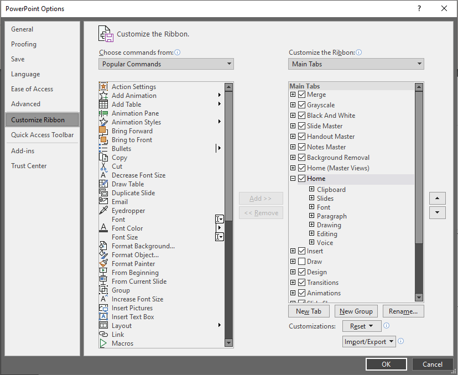Screen dimensions: 458x375
Task: Click the Insert Pictures icon
Action: click(x=103, y=308)
